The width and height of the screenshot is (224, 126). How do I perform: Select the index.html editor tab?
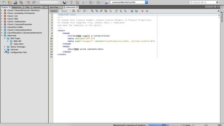click(71, 7)
